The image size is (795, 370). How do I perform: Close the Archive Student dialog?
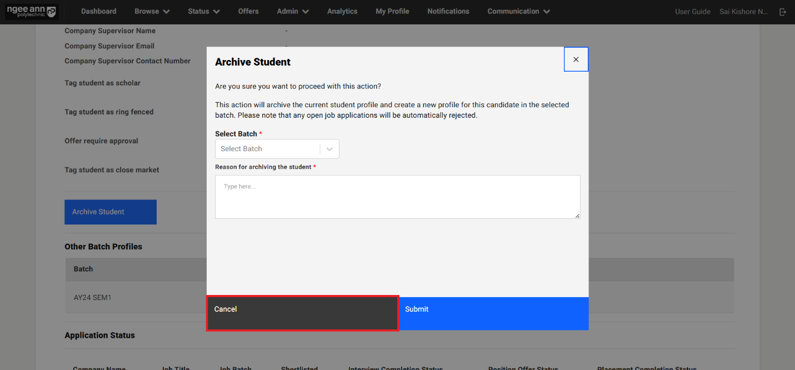[576, 59]
